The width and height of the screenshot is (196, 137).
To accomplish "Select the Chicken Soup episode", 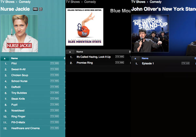I will (x=20, y=75).
